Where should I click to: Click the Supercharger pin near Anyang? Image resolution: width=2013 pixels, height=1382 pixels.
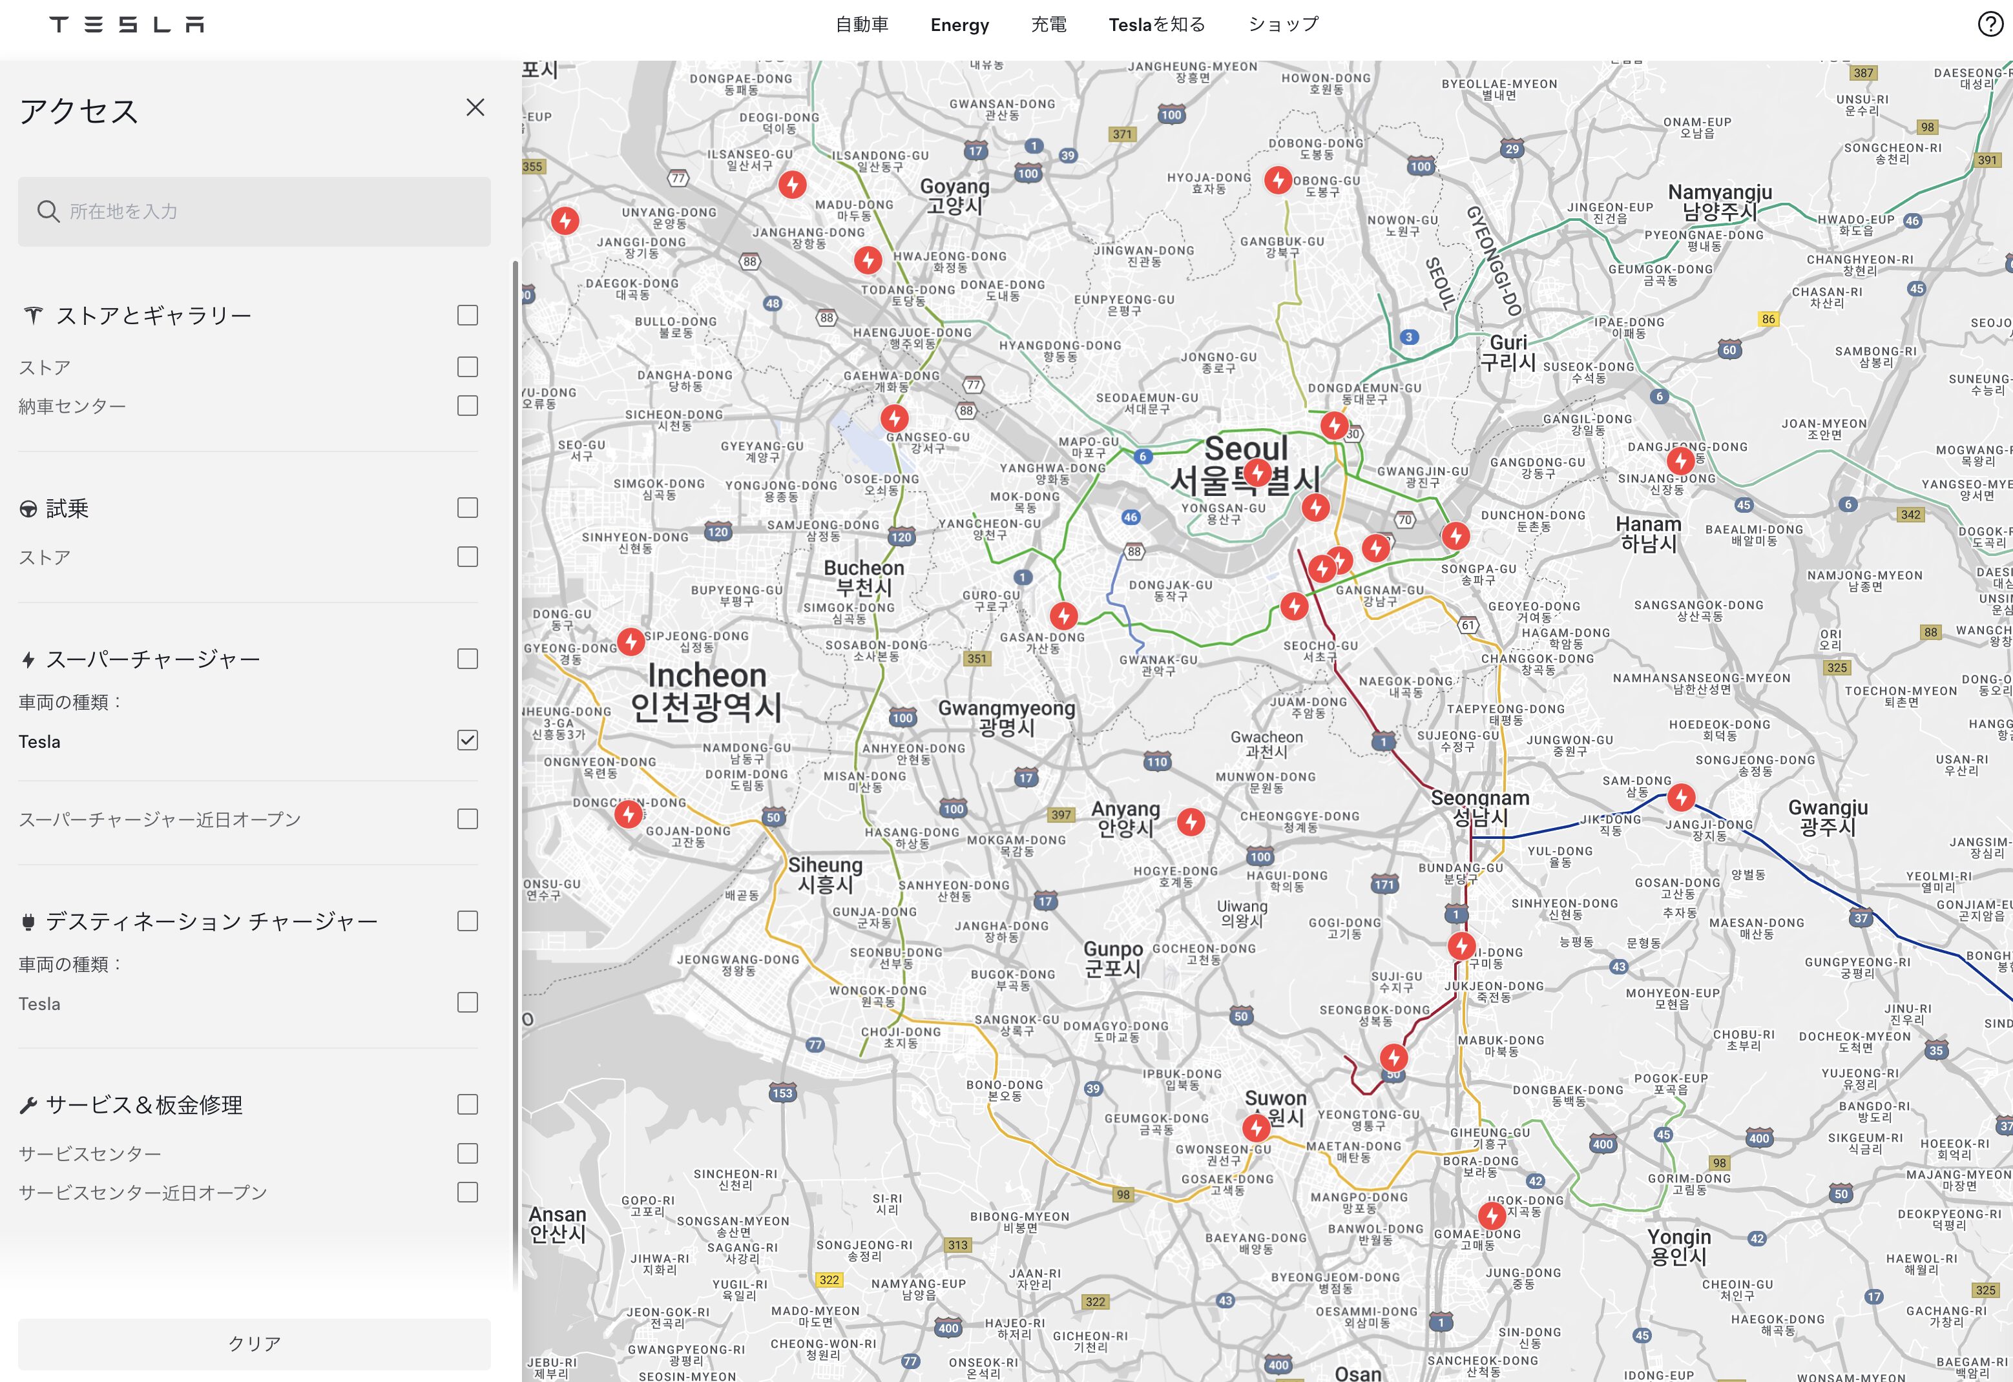click(x=1191, y=821)
